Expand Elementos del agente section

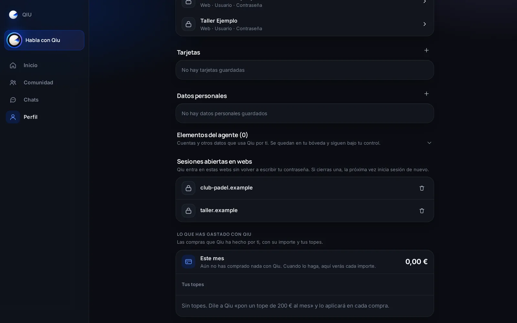point(429,143)
